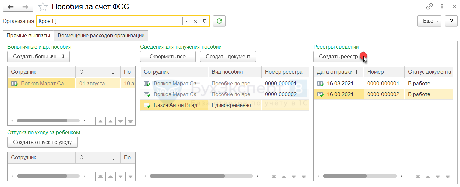The width and height of the screenshot is (460, 187).
Task: Open help with the question mark button
Action: pyautogui.click(x=451, y=21)
